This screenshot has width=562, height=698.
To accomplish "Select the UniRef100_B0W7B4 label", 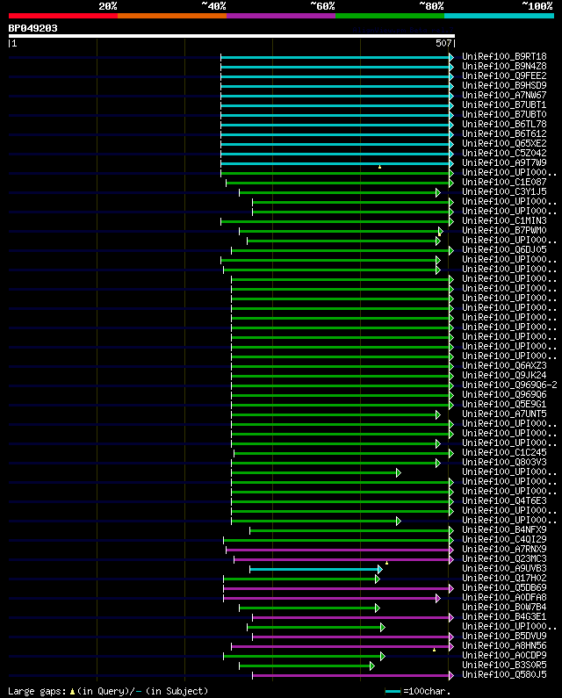I will coord(504,608).
